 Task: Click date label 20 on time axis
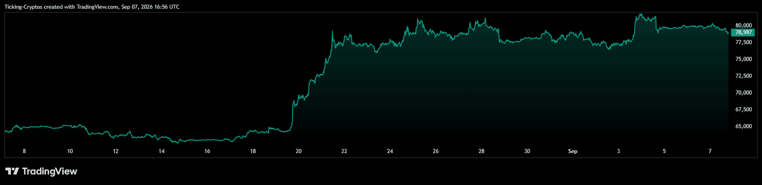pyautogui.click(x=299, y=151)
